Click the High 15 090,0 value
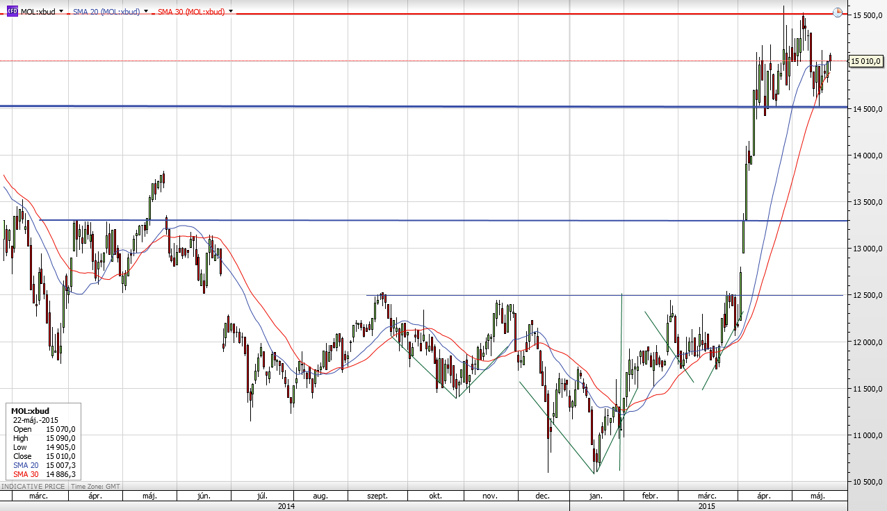 pos(59,438)
